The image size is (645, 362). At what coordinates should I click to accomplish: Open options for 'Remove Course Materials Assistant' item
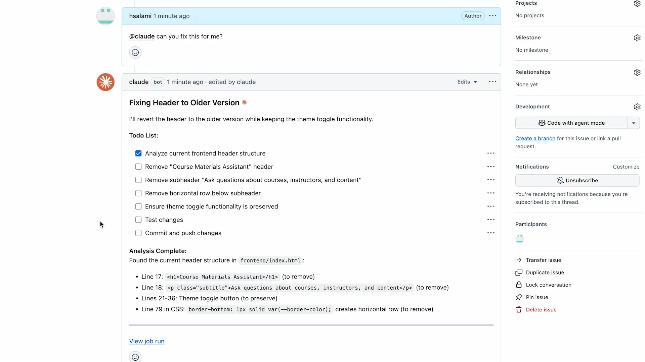491,167
